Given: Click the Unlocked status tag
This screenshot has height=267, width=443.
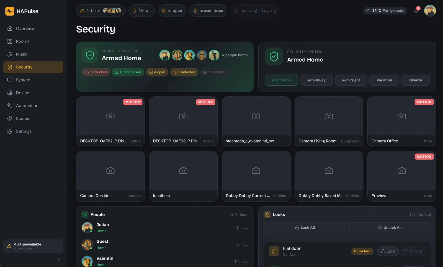Looking at the screenshot, I should (x=362, y=251).
